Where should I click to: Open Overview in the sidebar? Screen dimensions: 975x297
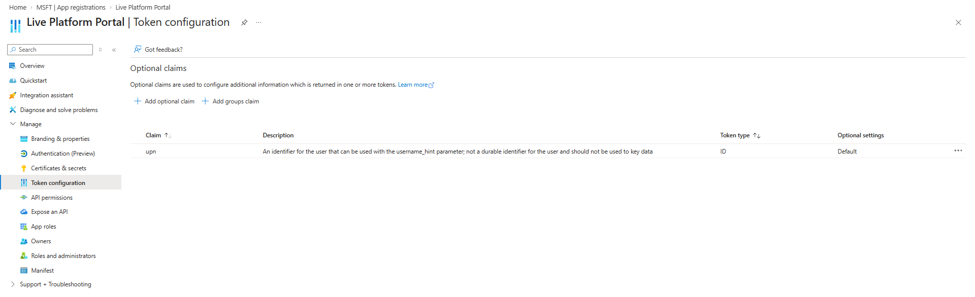point(32,66)
